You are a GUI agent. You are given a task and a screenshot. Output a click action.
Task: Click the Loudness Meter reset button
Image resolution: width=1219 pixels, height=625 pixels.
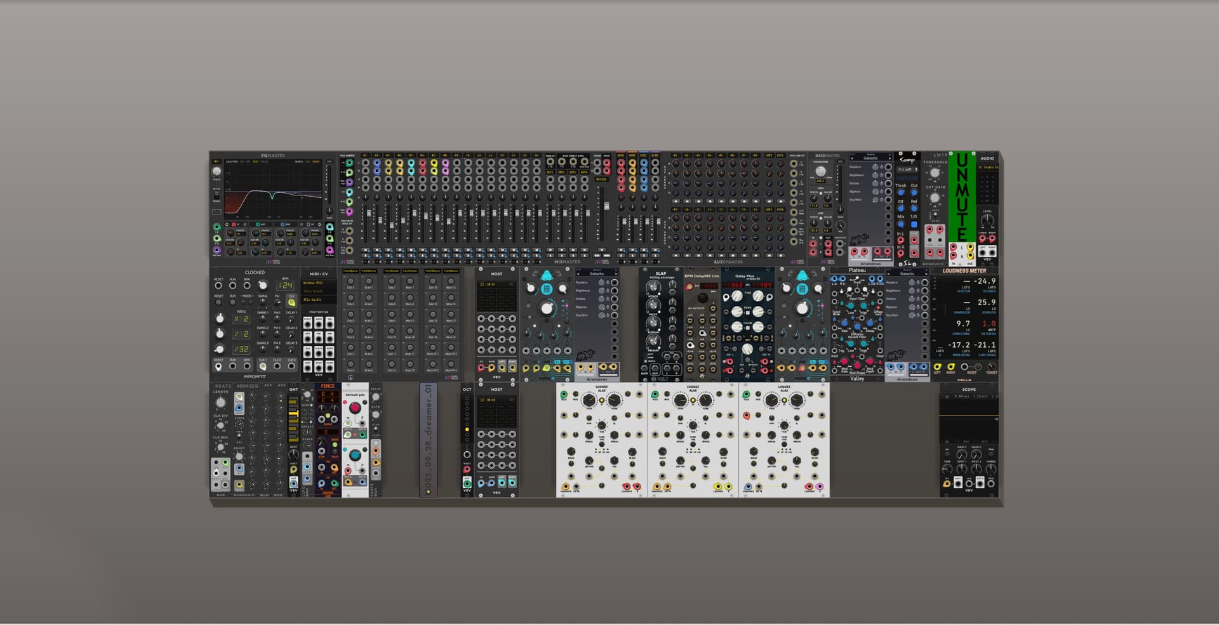[964, 367]
